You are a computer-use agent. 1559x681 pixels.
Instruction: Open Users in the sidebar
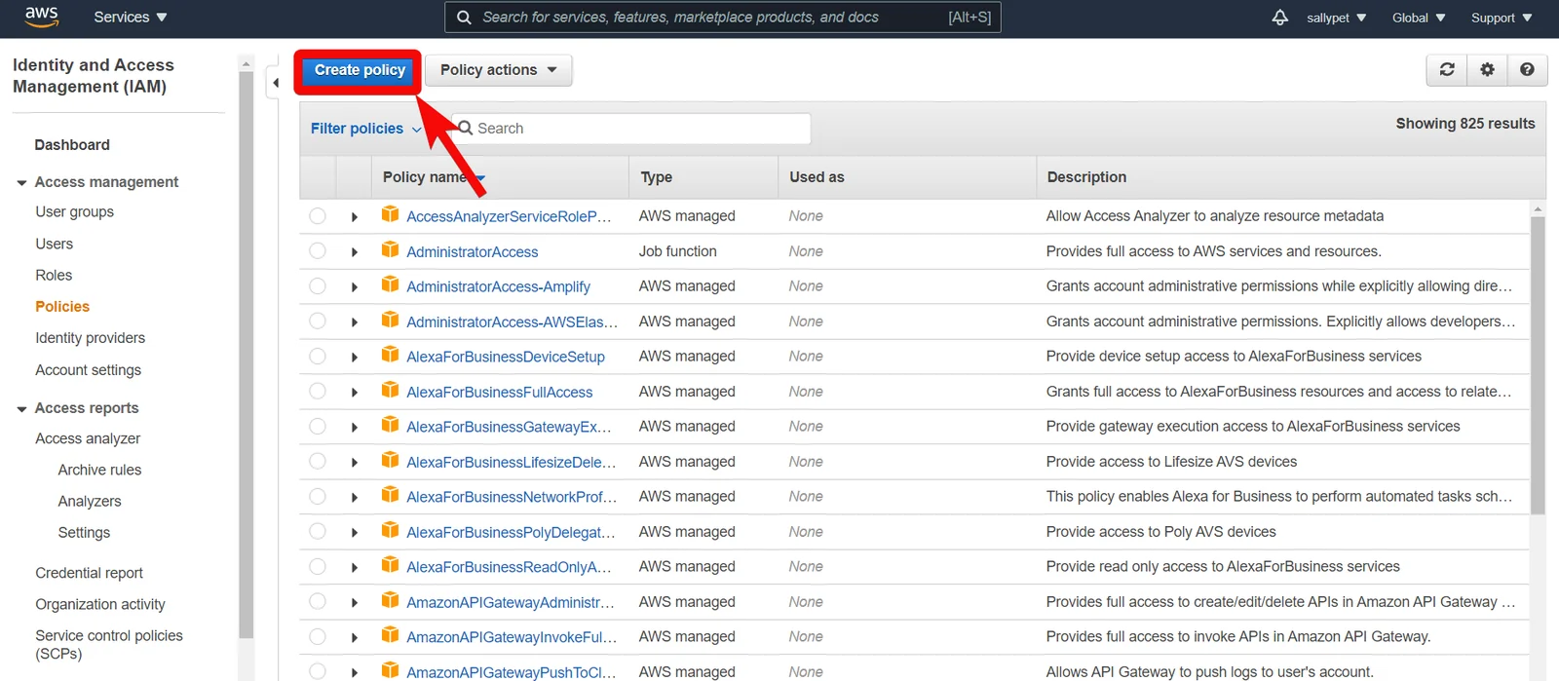pos(55,244)
